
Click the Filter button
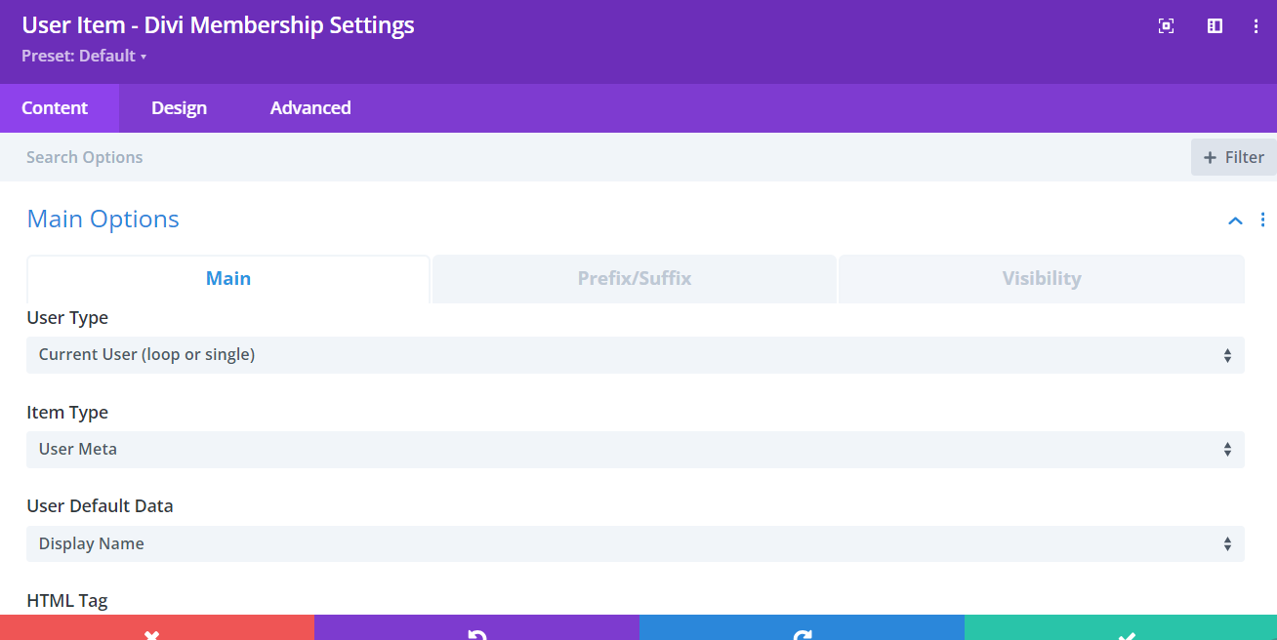[x=1233, y=157]
